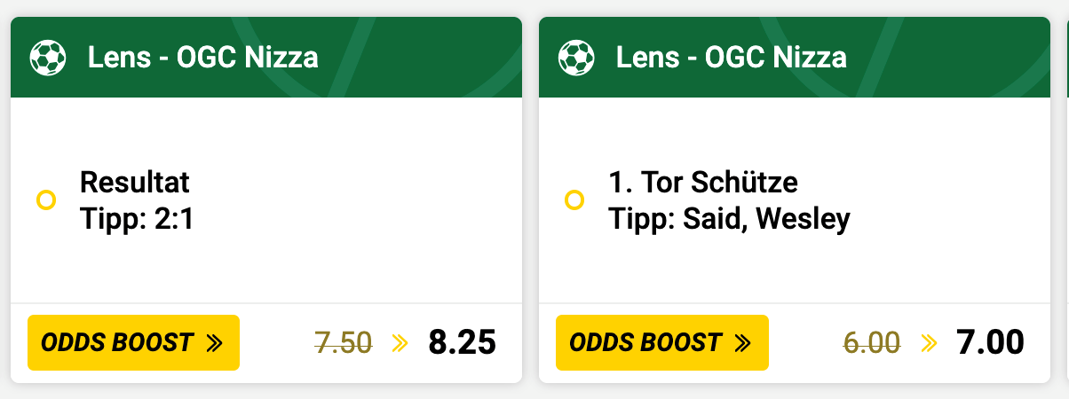Click the soccer ball icon on the Resultat card
This screenshot has height=399, width=1069.
[48, 59]
